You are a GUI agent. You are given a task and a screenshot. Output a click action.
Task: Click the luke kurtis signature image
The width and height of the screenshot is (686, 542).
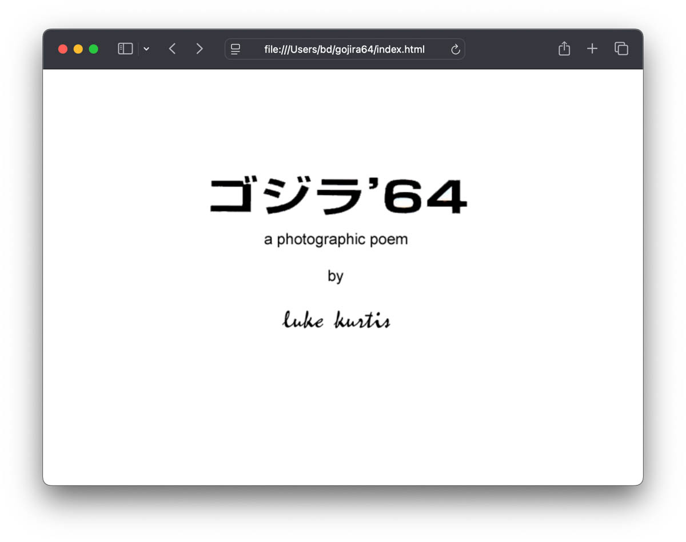(x=336, y=320)
